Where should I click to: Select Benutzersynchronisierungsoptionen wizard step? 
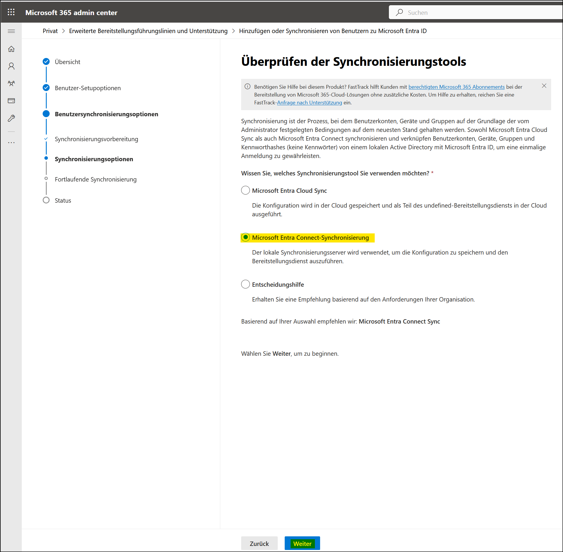[107, 114]
